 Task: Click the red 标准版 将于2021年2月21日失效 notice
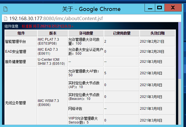[x=48, y=26]
